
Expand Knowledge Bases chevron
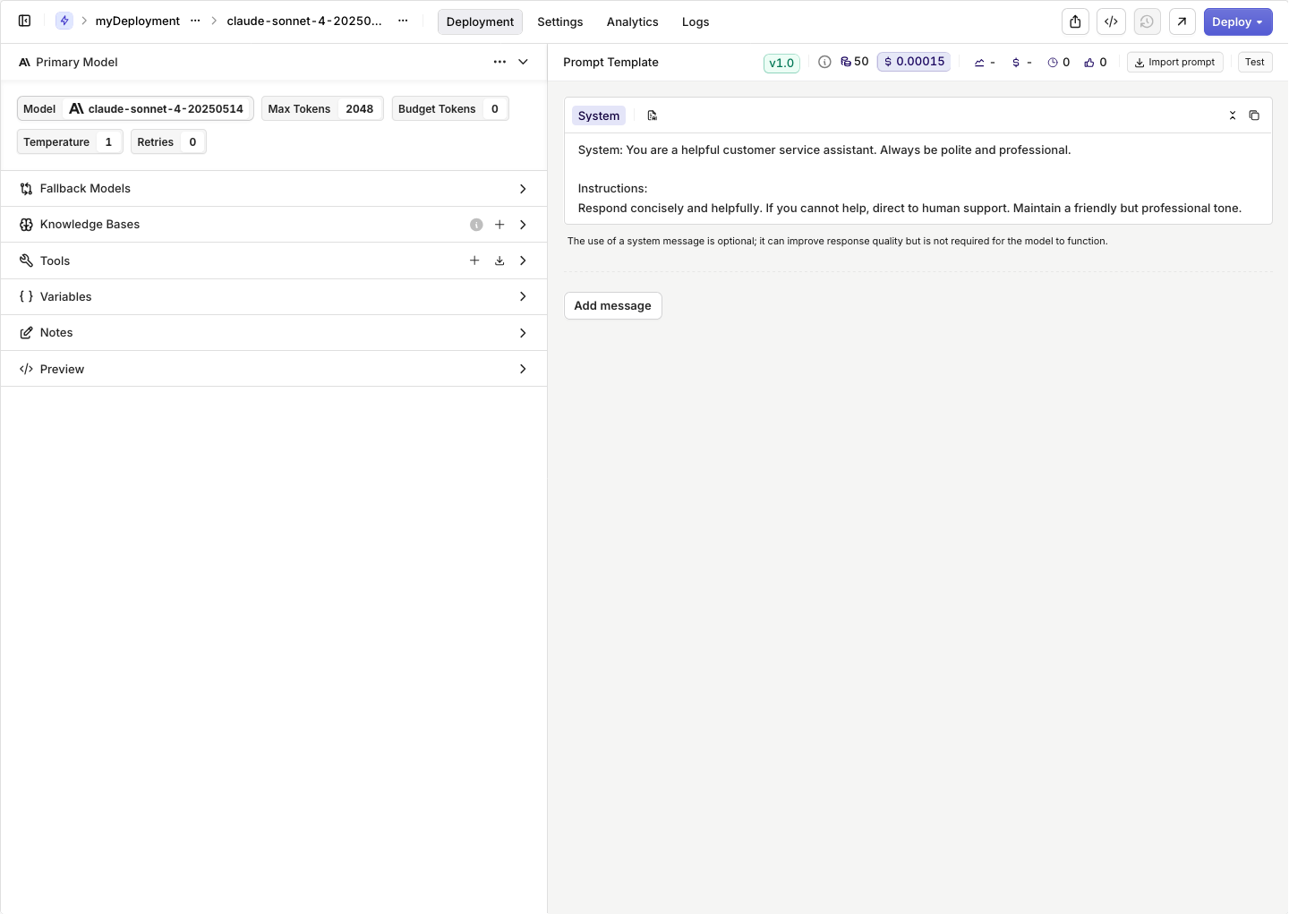(523, 225)
